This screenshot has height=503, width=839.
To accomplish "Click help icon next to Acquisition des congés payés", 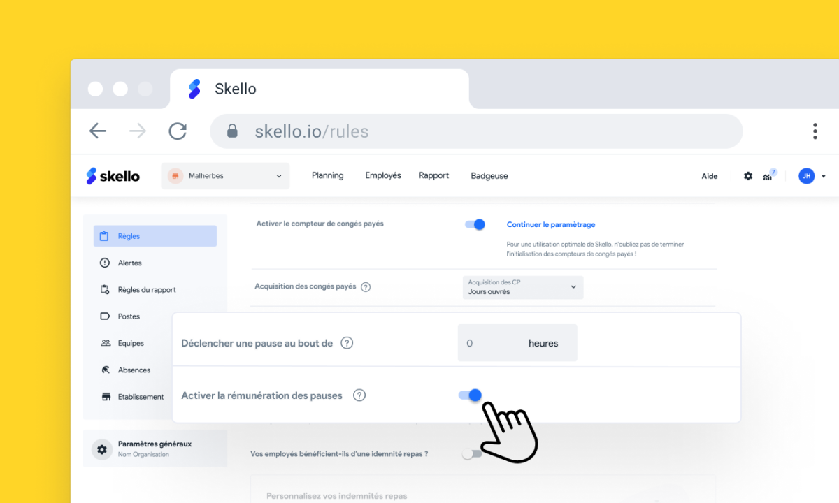I will tap(366, 286).
